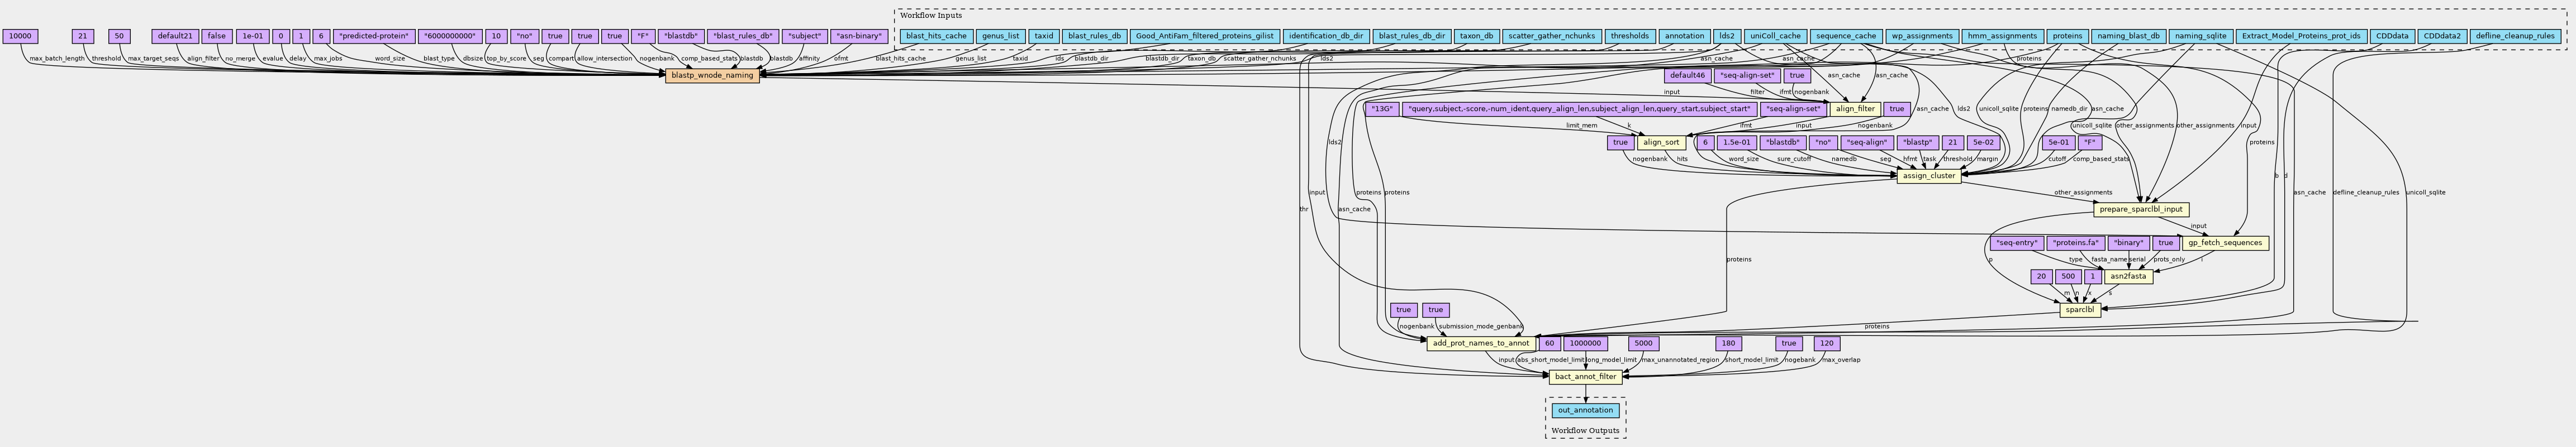Select the "13G" limit_mem value
The height and width of the screenshot is (447, 2576).
pyautogui.click(x=1381, y=109)
